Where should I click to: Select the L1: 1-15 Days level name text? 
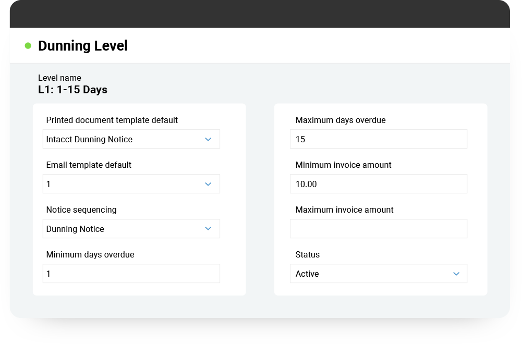coord(72,90)
